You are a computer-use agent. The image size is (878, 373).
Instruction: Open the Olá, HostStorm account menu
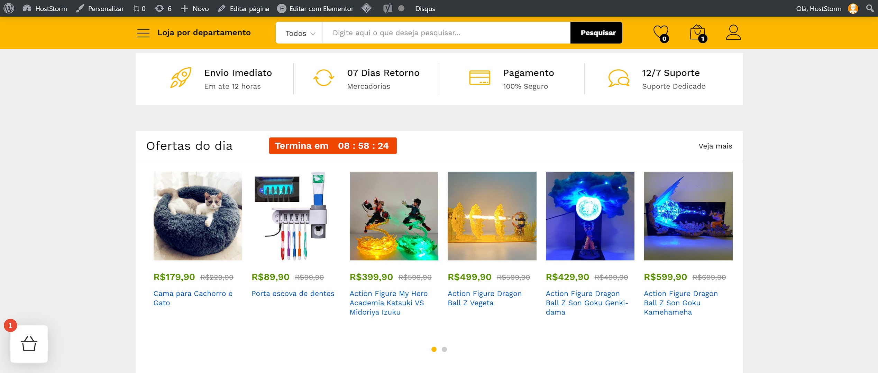pos(818,8)
